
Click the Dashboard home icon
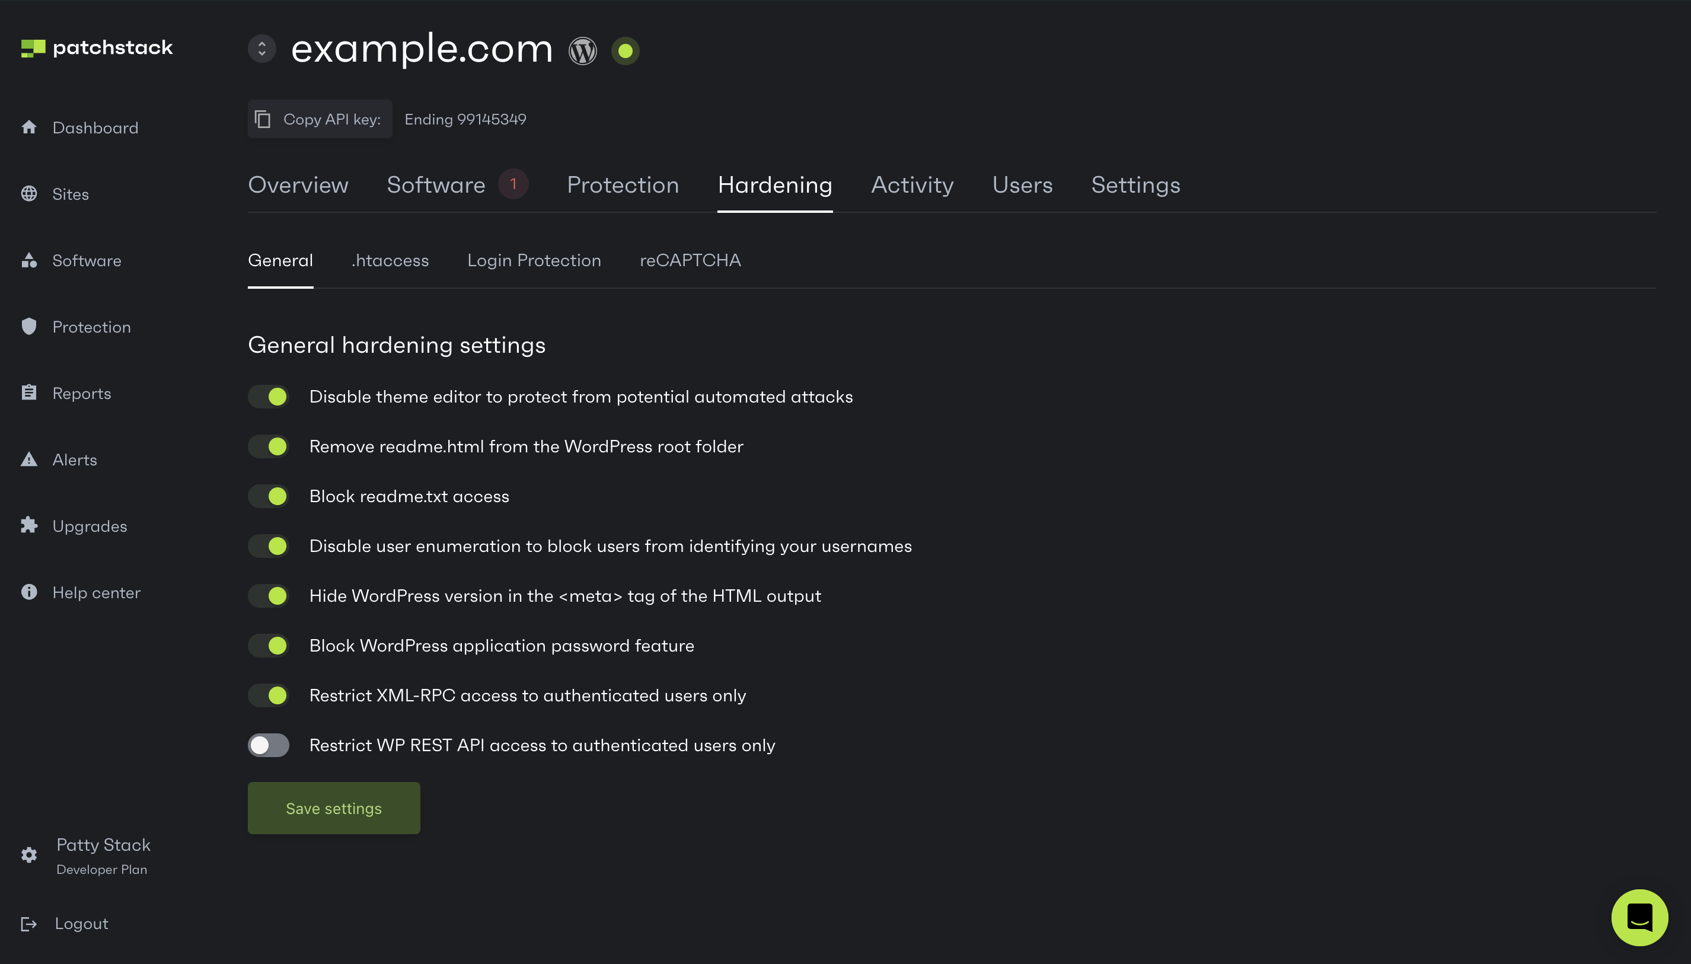pos(28,127)
